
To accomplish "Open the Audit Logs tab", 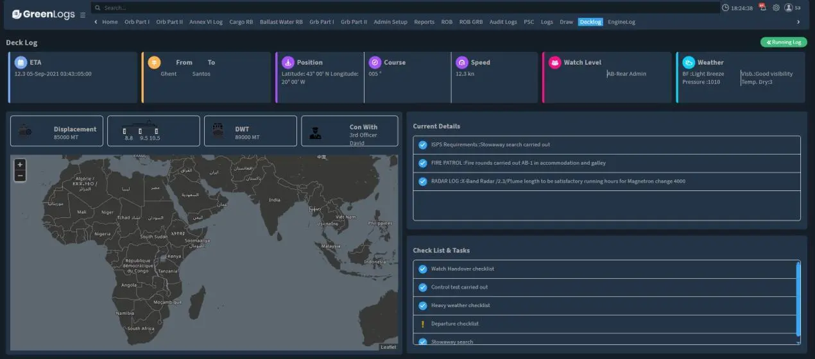I will click(x=503, y=22).
